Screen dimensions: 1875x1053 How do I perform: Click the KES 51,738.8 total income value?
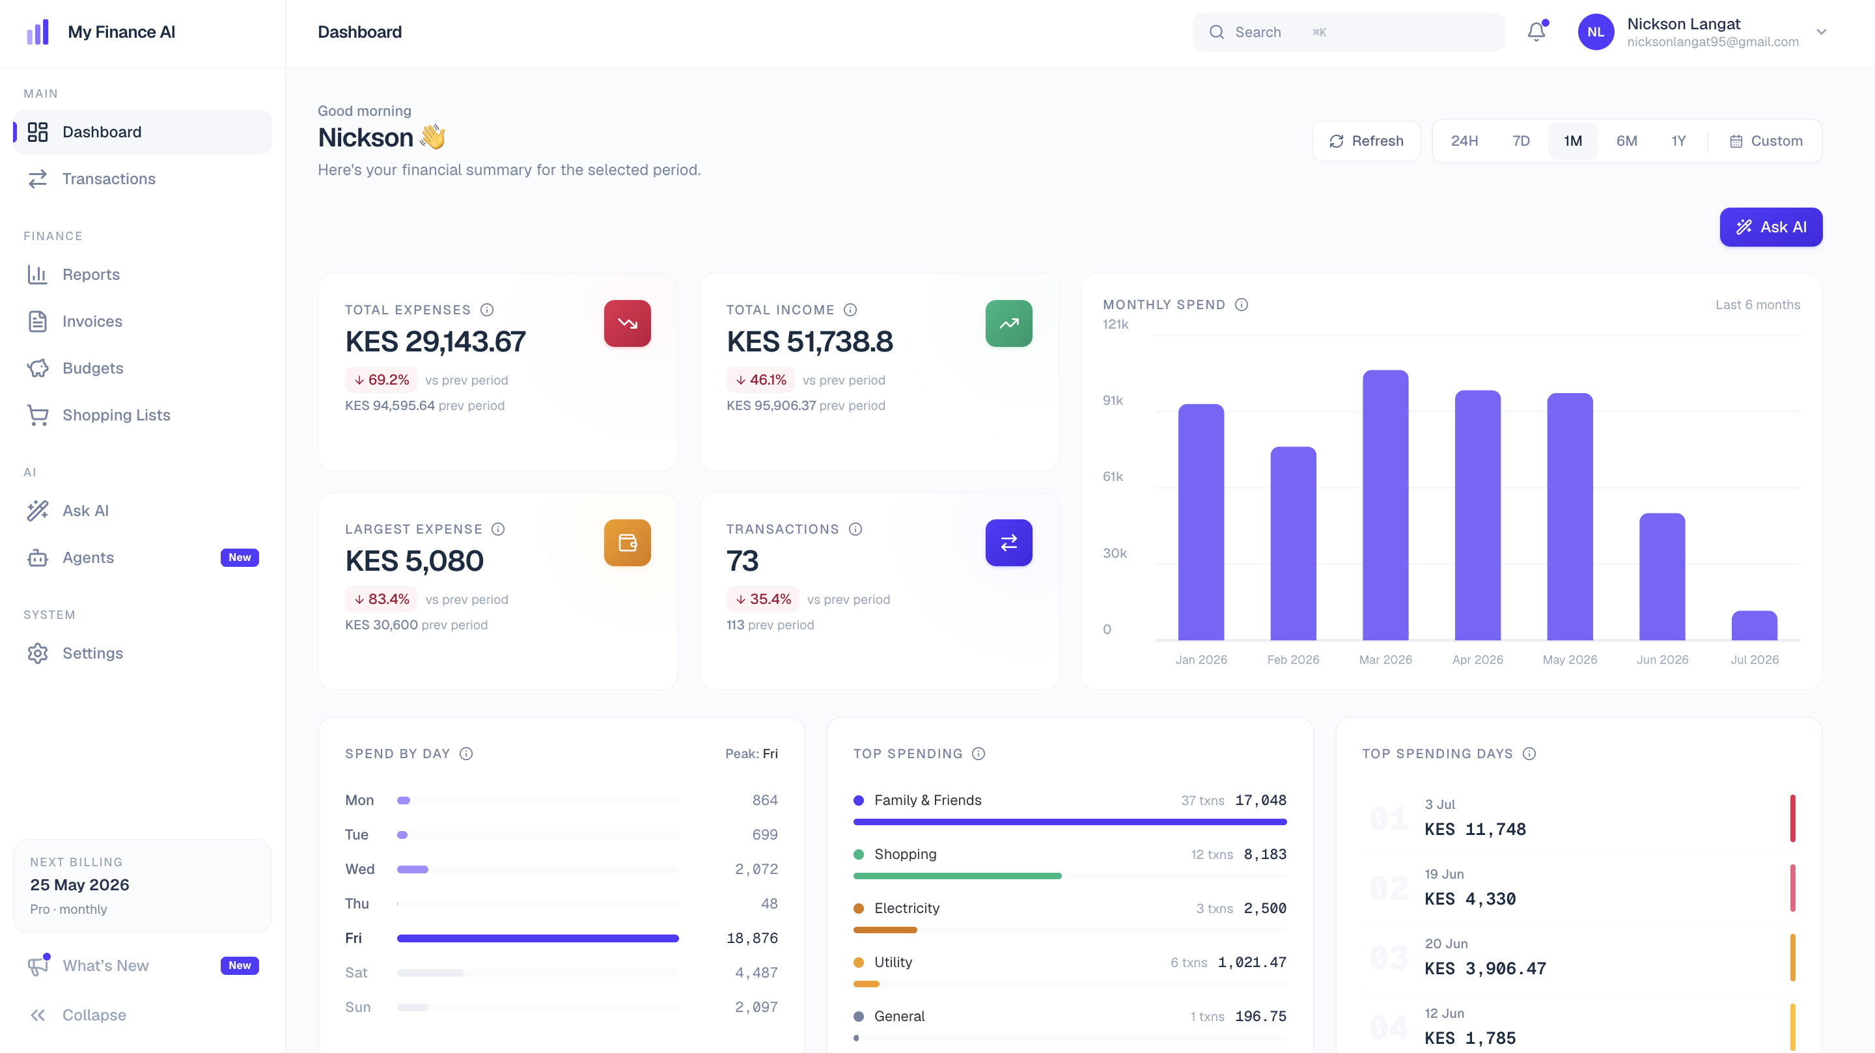click(809, 342)
